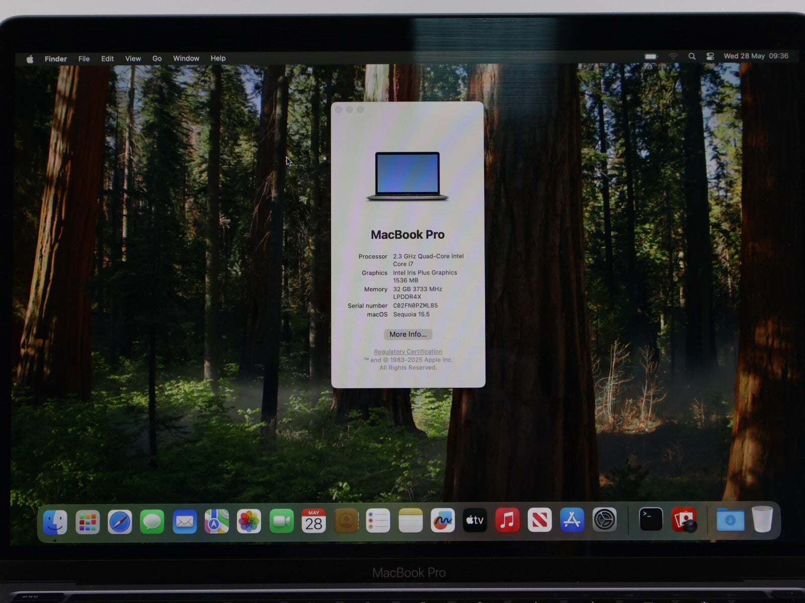
Task: Start FaceTime from the Dock
Action: coord(281,522)
